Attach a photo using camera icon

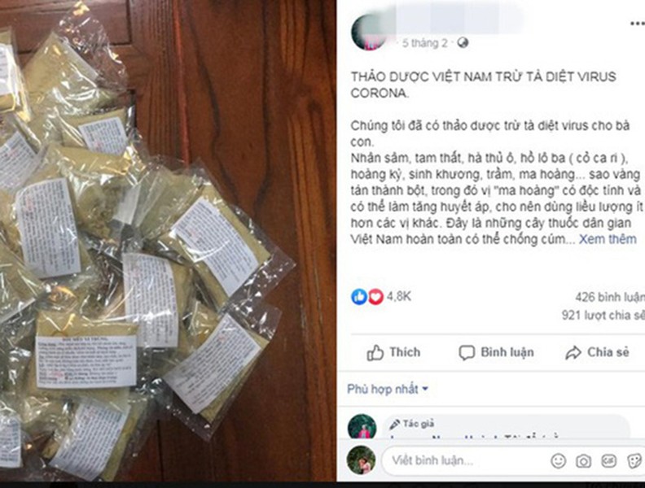click(583, 461)
